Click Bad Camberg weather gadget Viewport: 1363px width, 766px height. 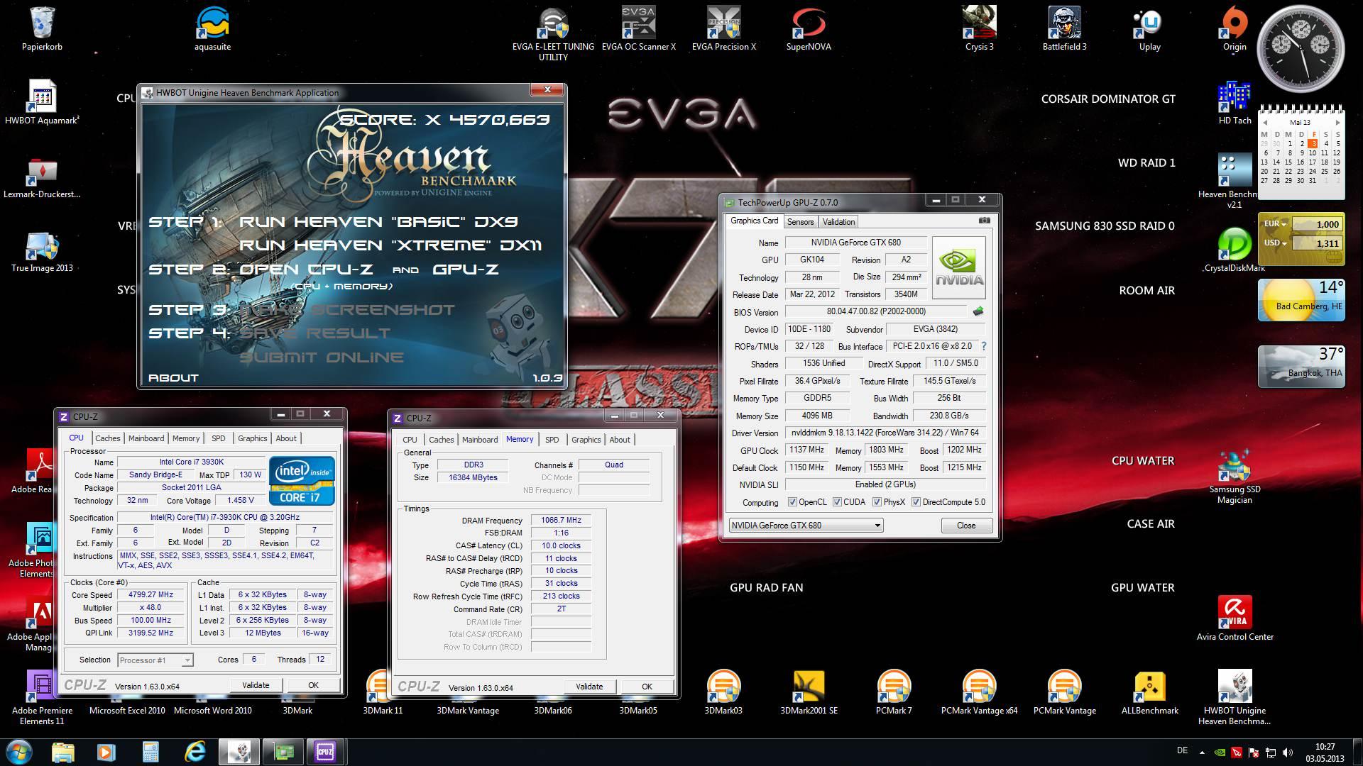(1301, 300)
